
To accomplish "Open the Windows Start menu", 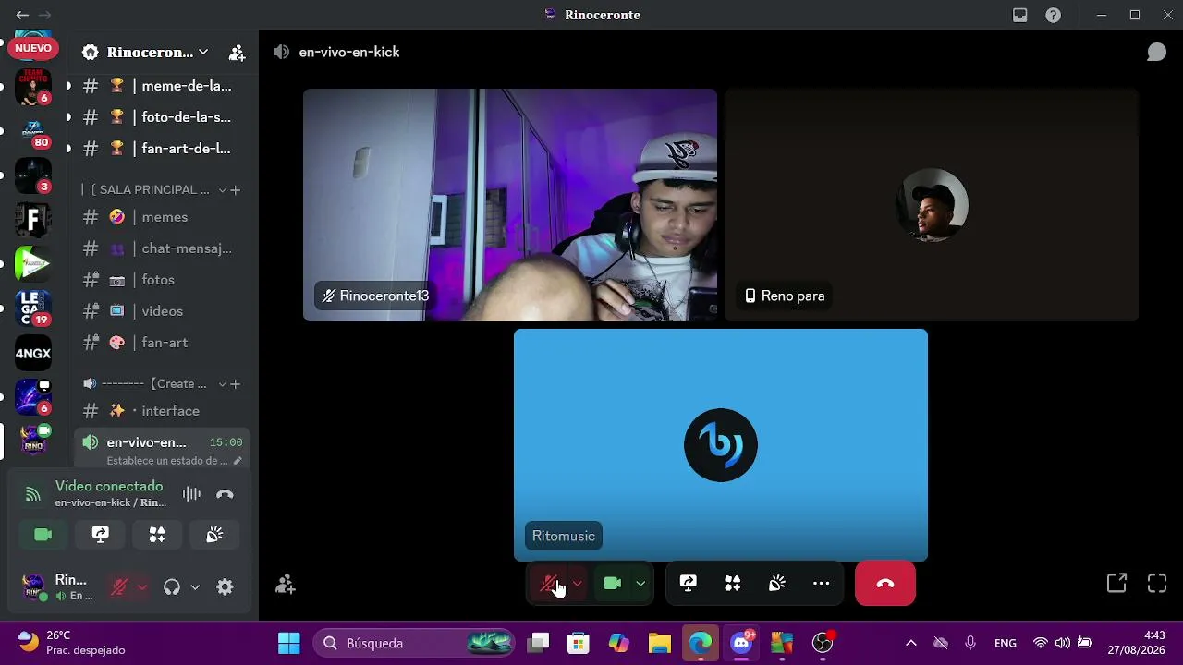I will (288, 643).
